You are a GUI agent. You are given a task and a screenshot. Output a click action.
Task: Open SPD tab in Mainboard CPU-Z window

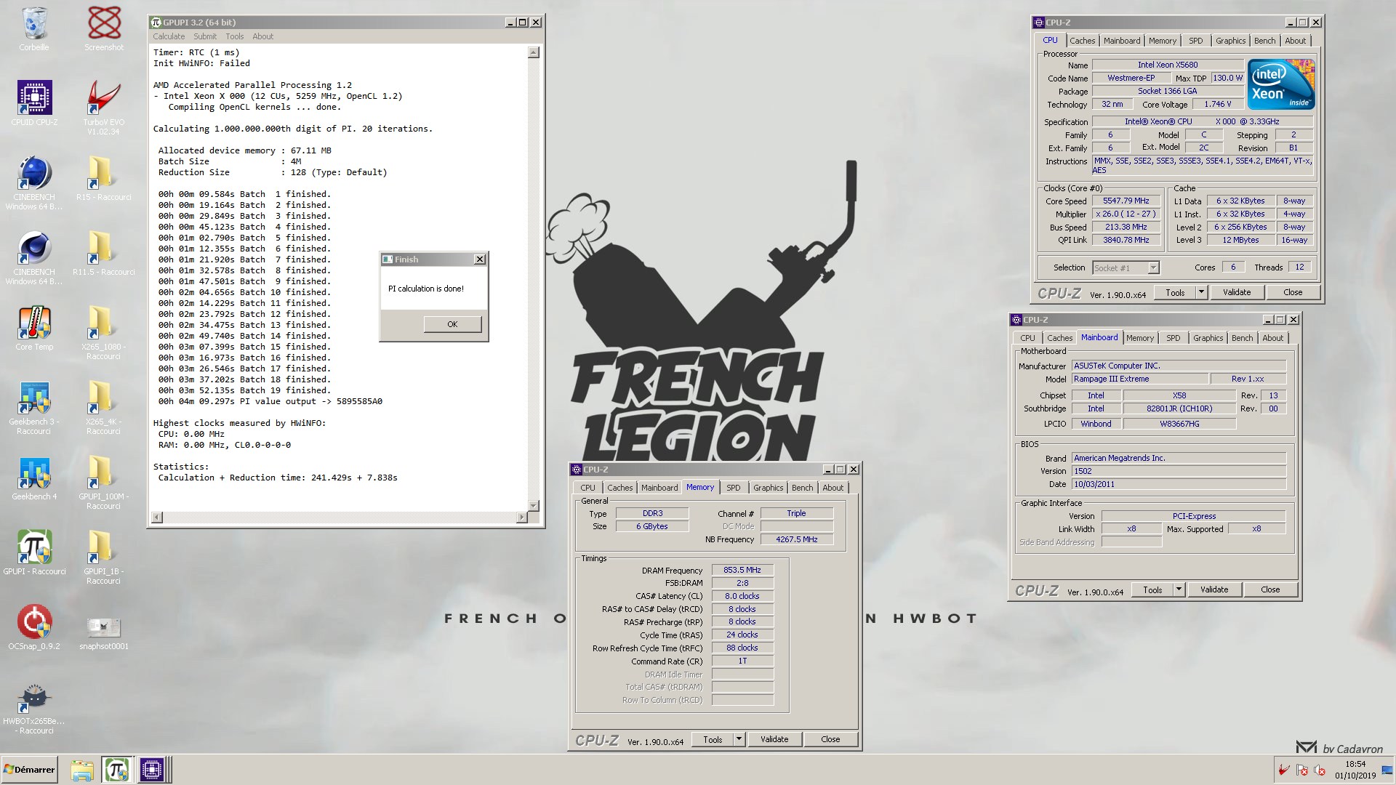pos(1173,338)
